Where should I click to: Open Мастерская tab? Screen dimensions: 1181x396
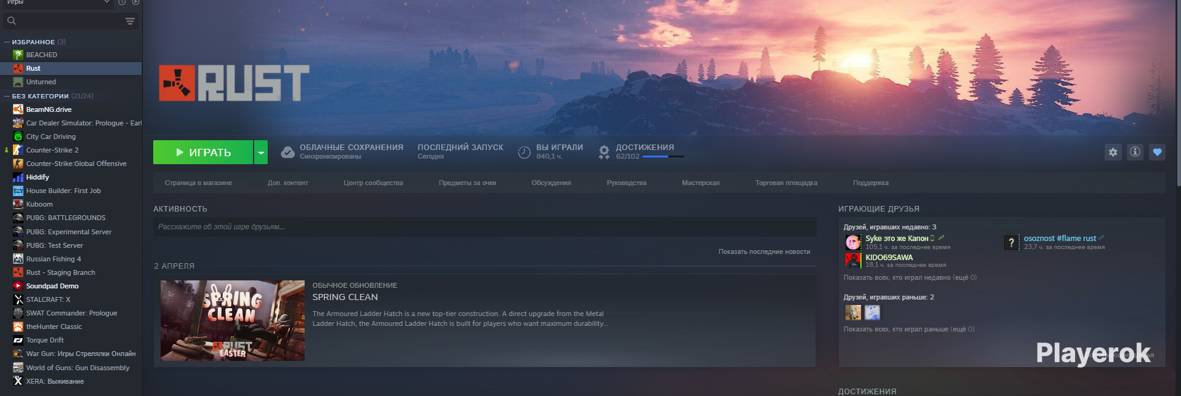pyautogui.click(x=700, y=183)
